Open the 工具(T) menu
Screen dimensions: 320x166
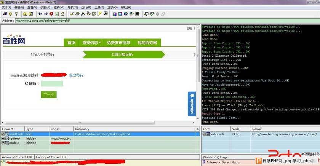(x=99, y=7)
